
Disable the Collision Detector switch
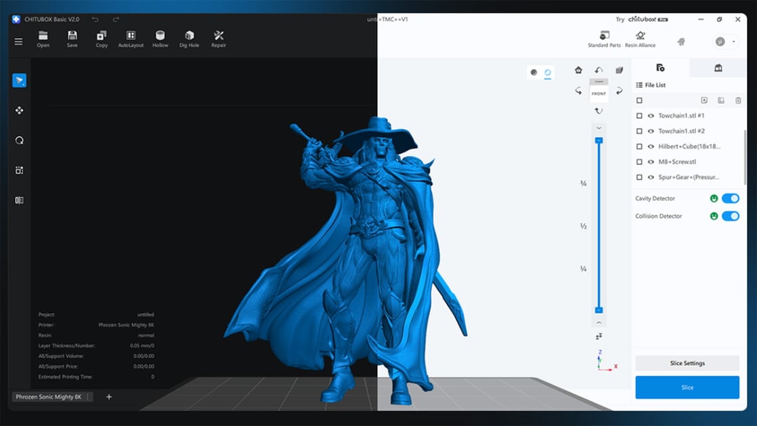(x=730, y=216)
